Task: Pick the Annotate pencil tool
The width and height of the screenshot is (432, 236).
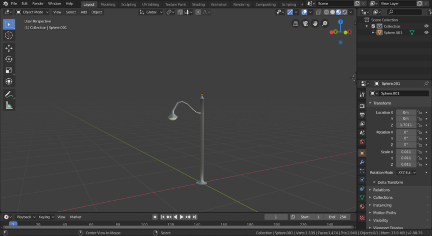Action: [x=9, y=94]
